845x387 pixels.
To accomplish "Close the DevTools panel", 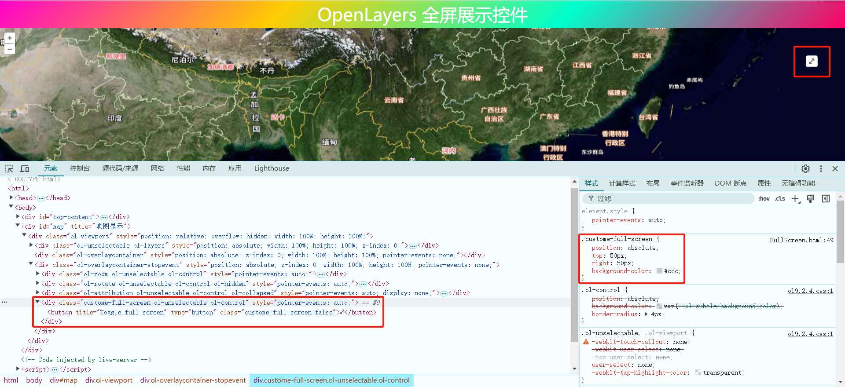I will pyautogui.click(x=835, y=168).
